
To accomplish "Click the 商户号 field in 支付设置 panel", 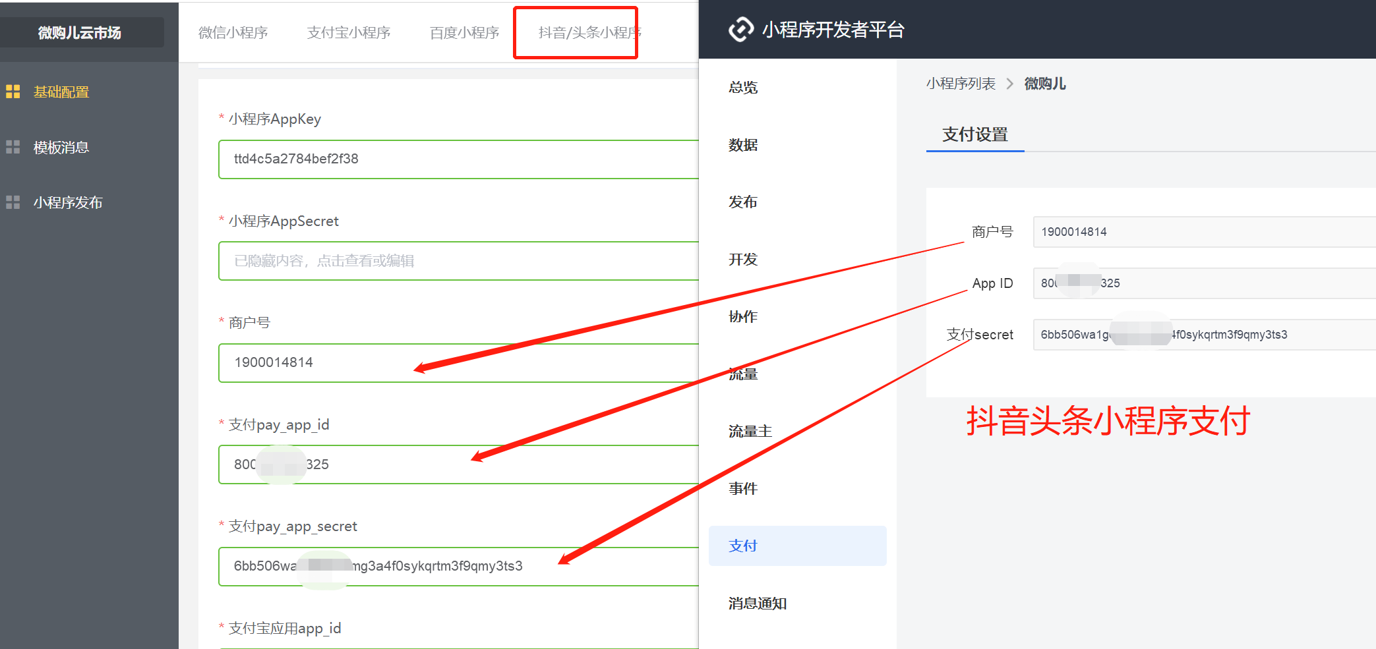I will tap(1205, 232).
